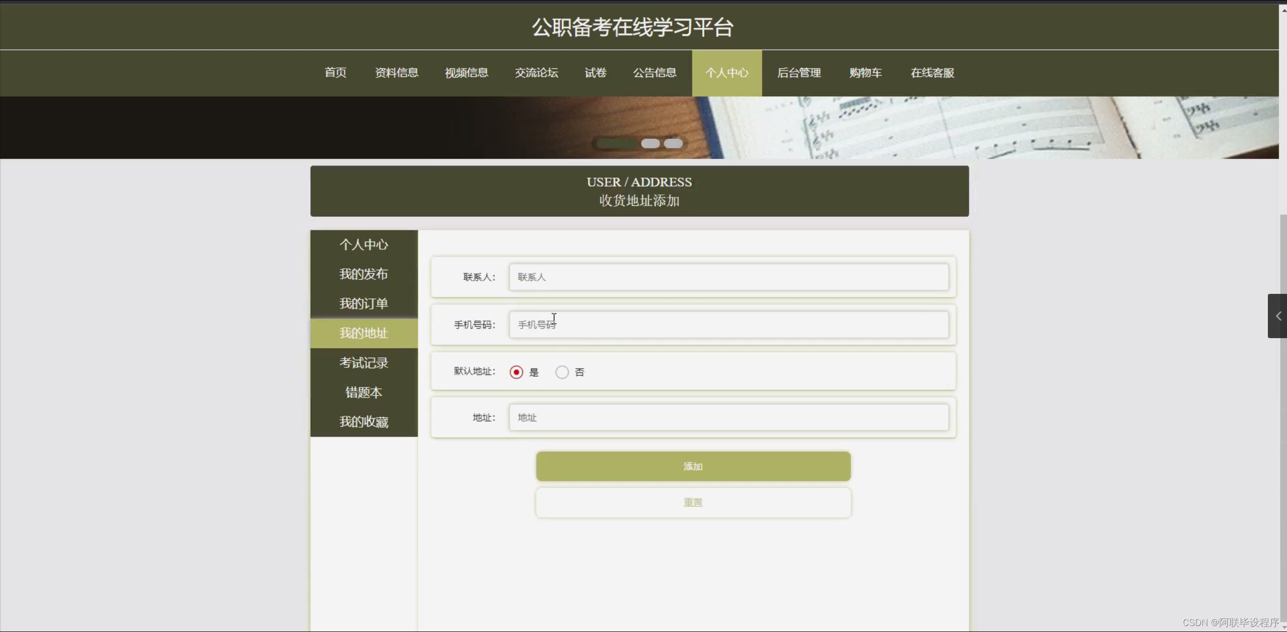Browse 视频信息 video information
This screenshot has height=632, width=1287.
pos(466,73)
